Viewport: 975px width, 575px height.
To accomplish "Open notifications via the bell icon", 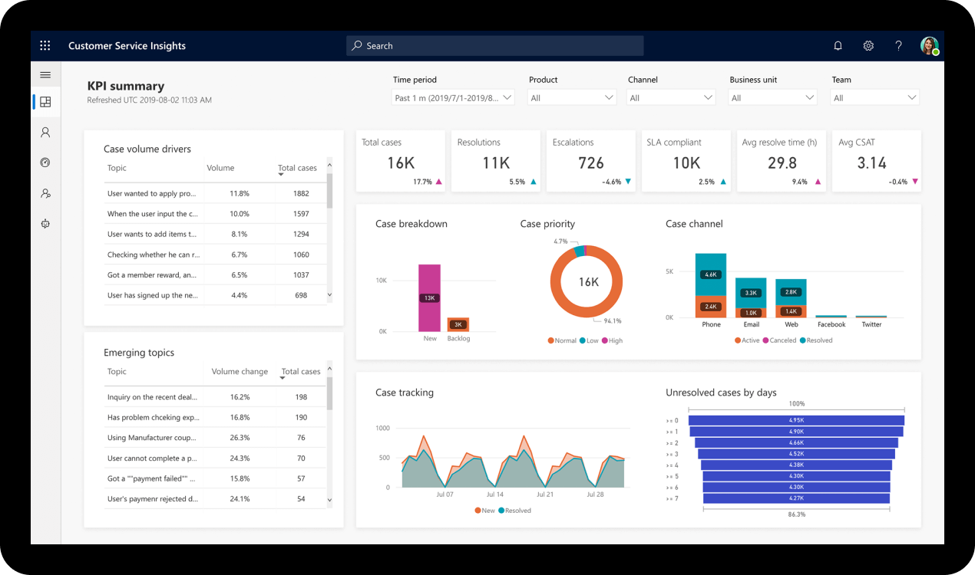I will click(x=838, y=45).
